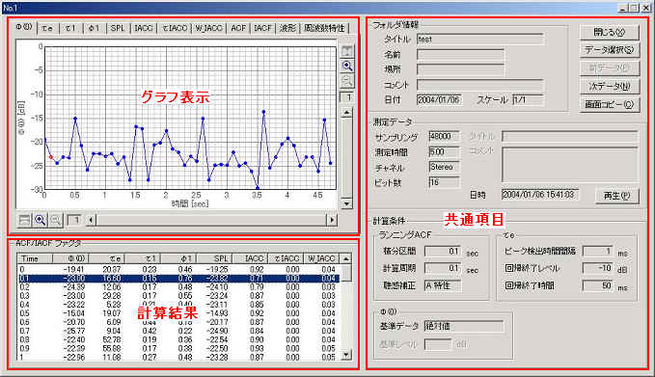Click down arrow of ACF/IACF table scrollbar
655x377 pixels.
coord(346,355)
